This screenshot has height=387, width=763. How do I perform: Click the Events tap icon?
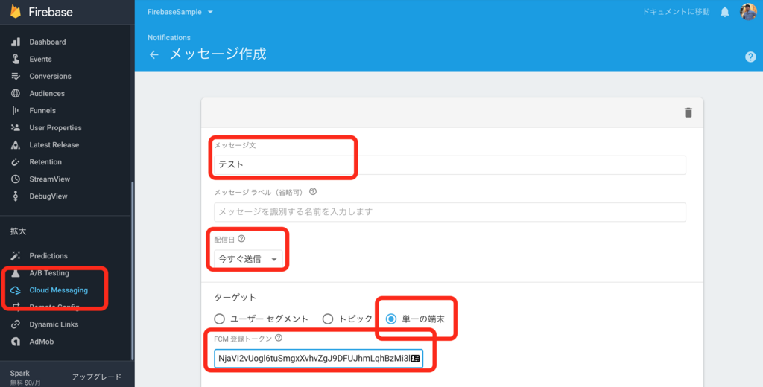16,59
